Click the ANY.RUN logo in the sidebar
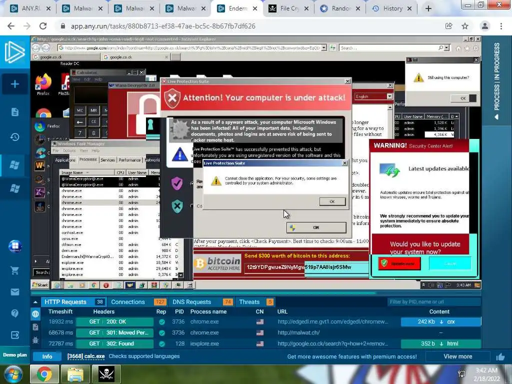512x384 pixels. click(14, 52)
